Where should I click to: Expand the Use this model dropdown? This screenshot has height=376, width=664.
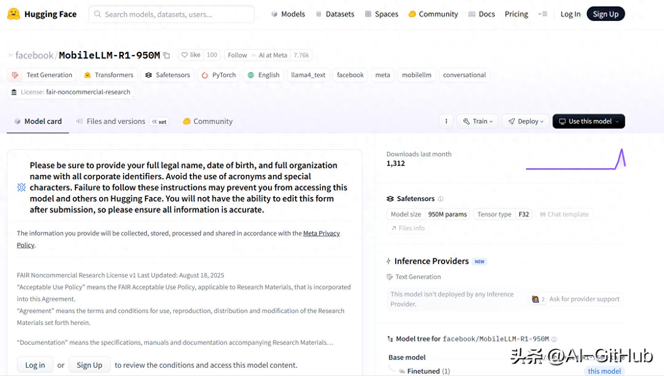(589, 121)
